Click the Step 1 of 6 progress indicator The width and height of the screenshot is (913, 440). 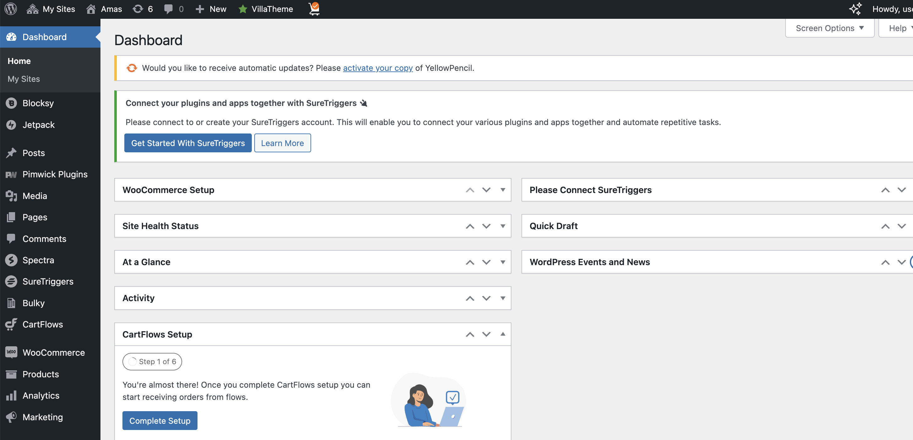tap(152, 361)
